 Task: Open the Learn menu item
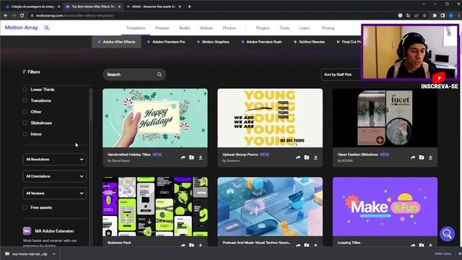point(305,28)
